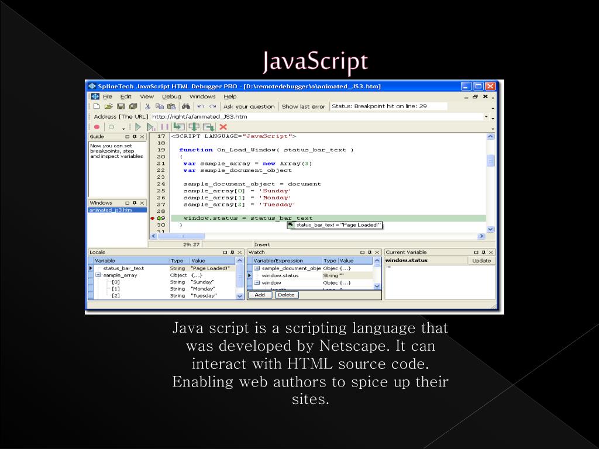Click the Show last error button
Image resolution: width=599 pixels, height=449 pixels.
tap(304, 106)
